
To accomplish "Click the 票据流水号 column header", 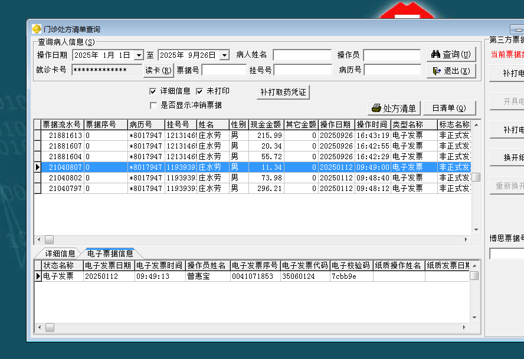I will pos(63,124).
